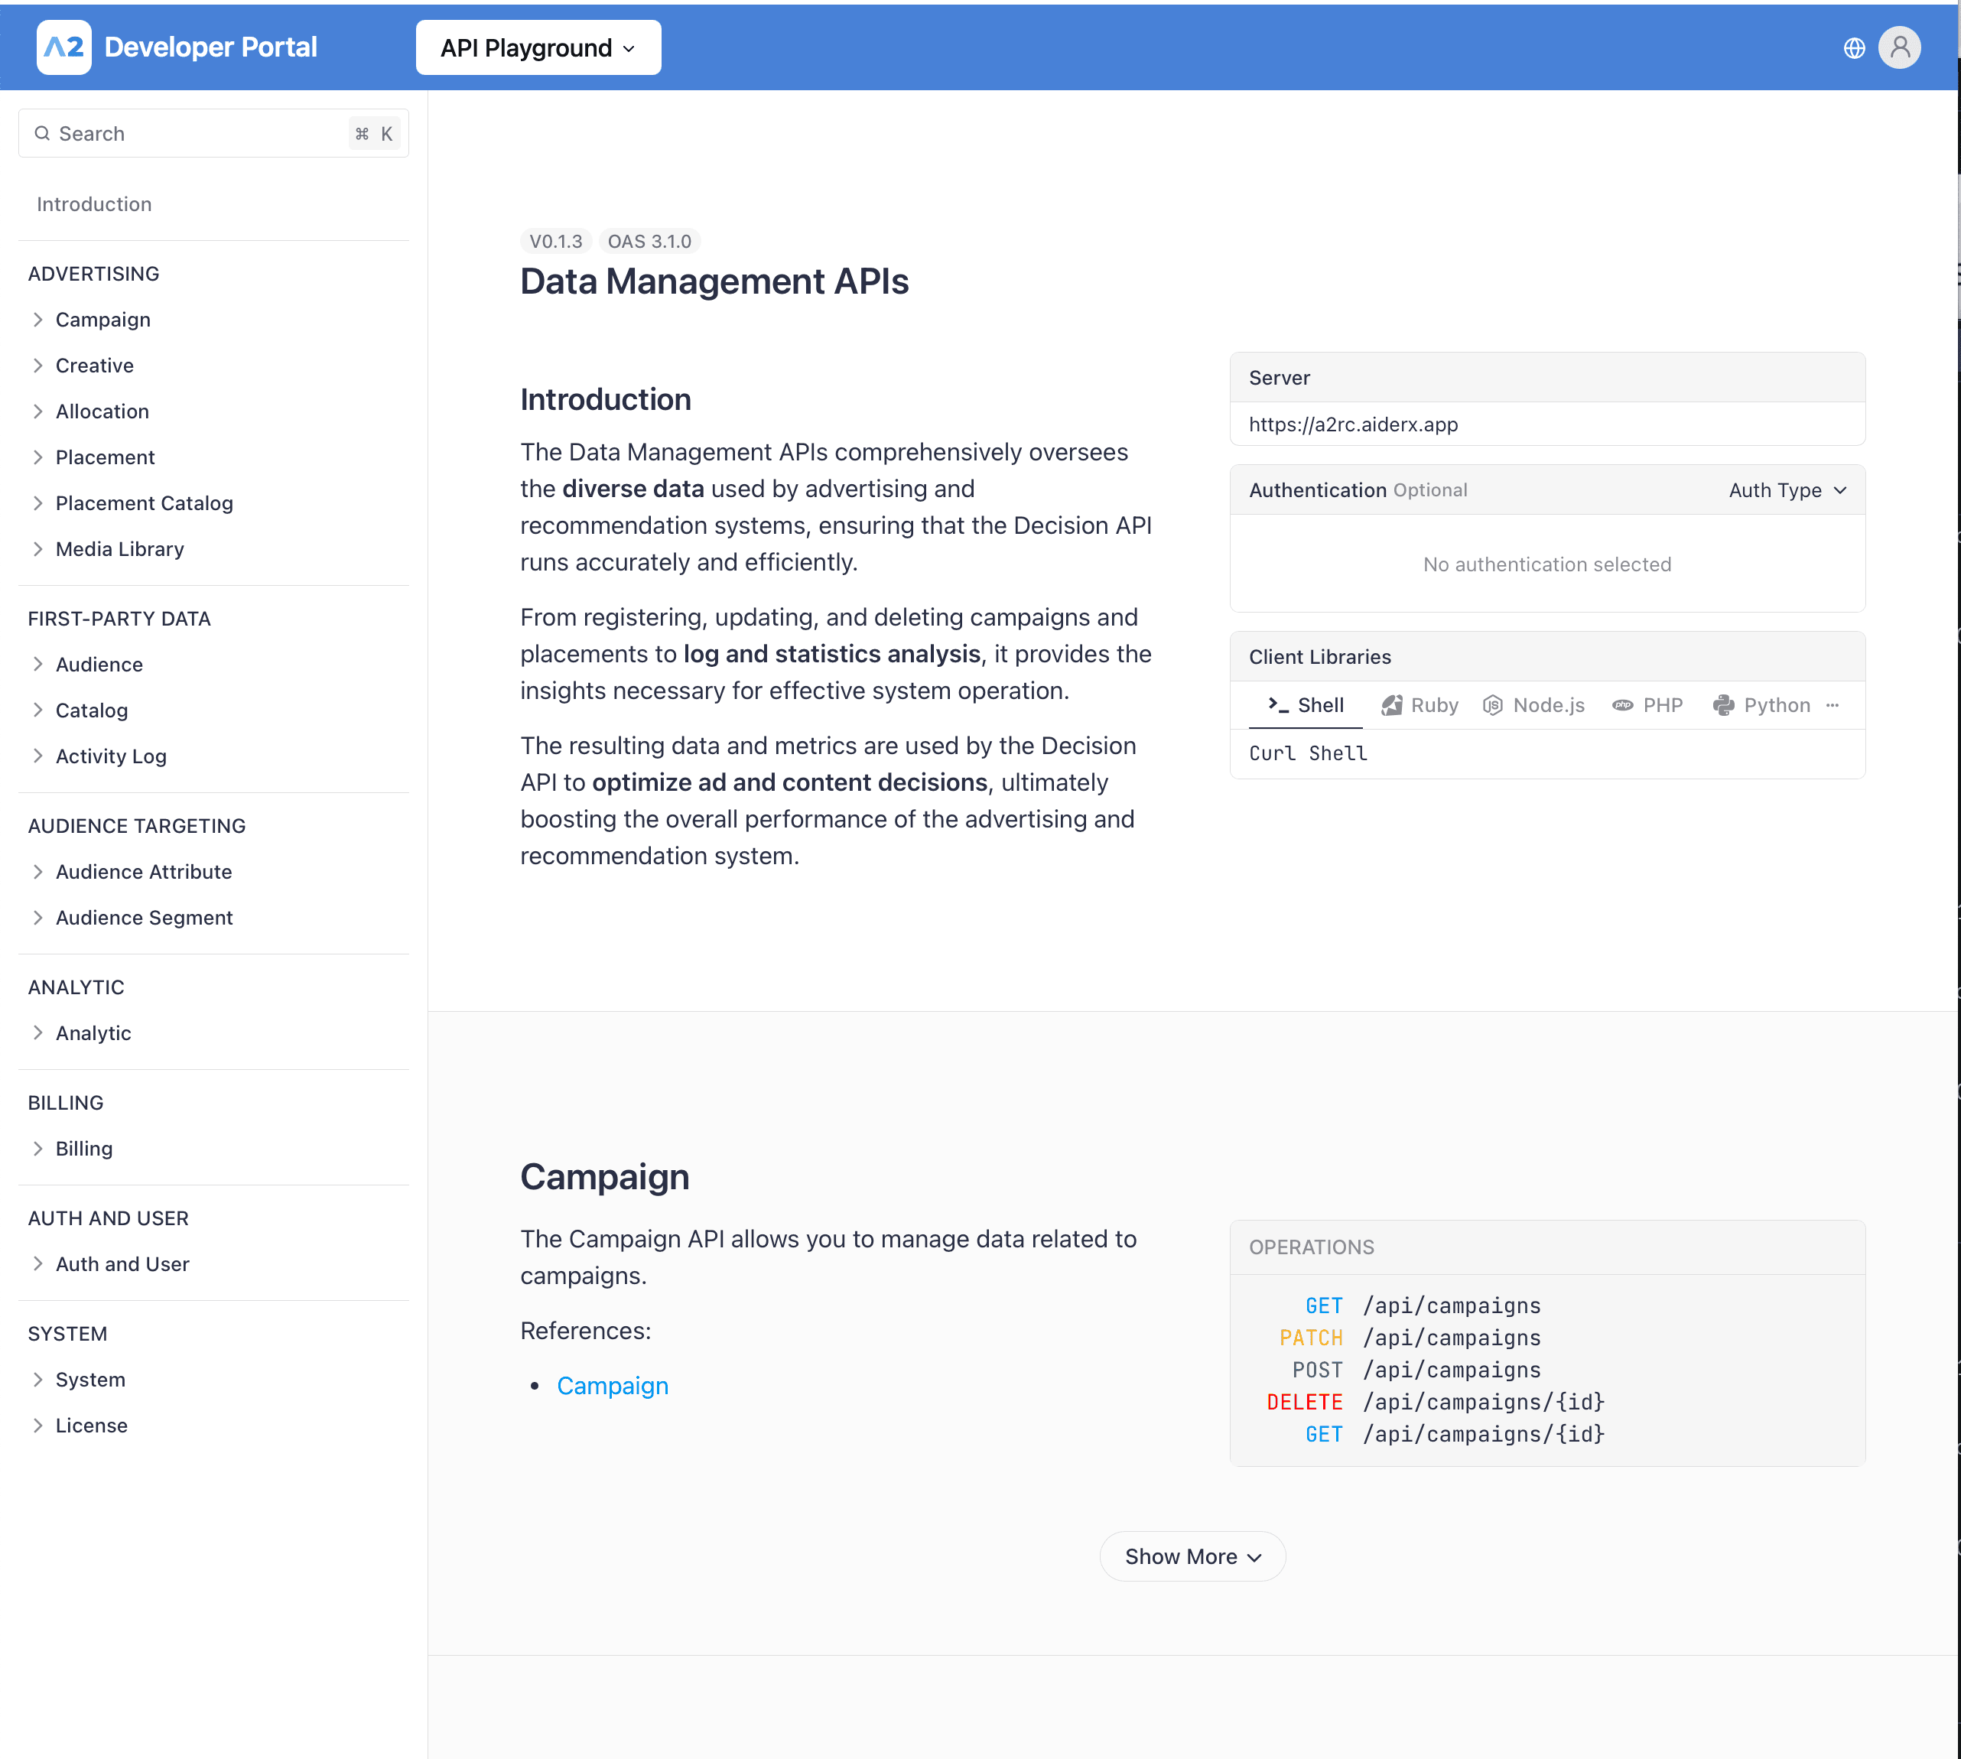This screenshot has width=1961, height=1759.
Task: Expand the Campaign sidebar section
Action: click(102, 319)
